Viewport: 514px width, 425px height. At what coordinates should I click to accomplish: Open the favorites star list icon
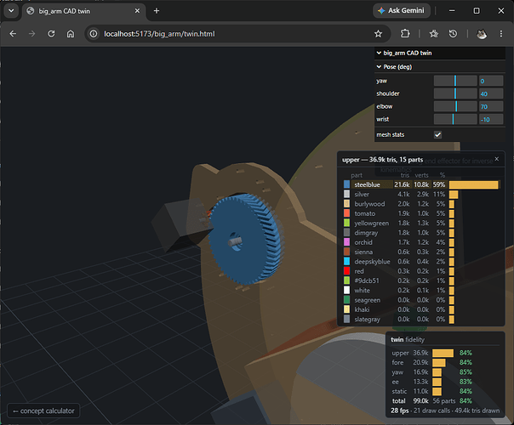[x=434, y=34]
